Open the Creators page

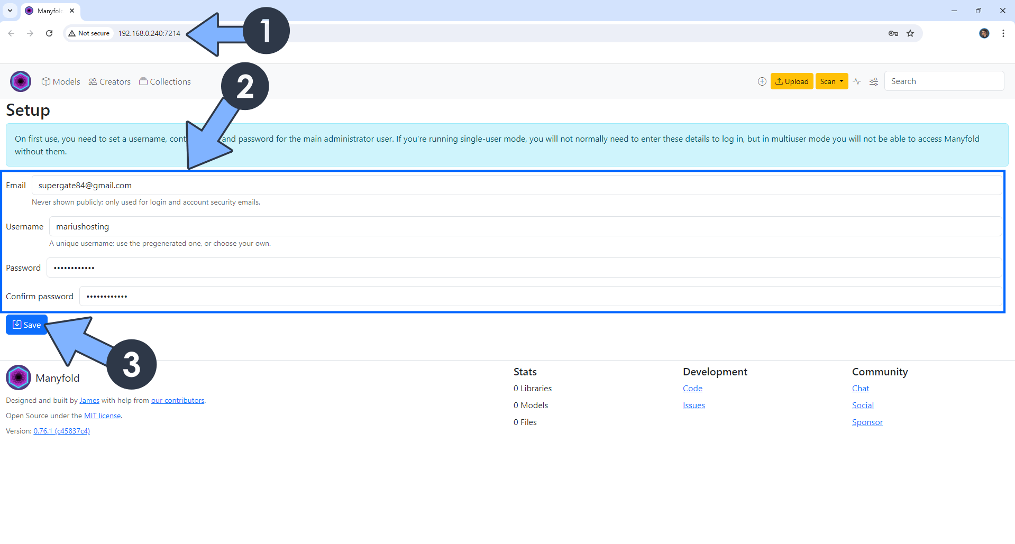[x=109, y=81]
